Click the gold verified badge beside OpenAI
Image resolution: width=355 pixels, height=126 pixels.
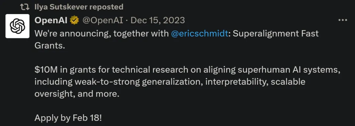(x=74, y=21)
